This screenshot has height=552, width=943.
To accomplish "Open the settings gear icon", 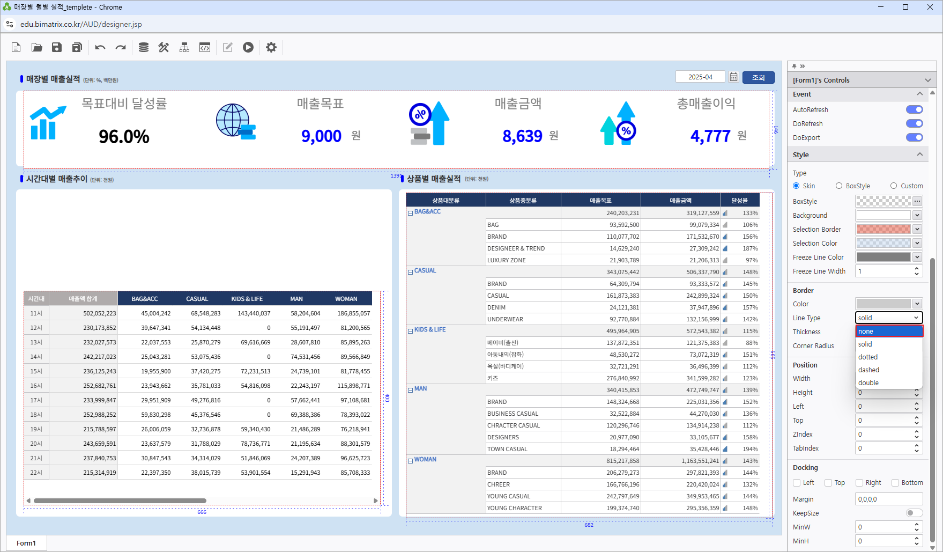I will tap(271, 47).
